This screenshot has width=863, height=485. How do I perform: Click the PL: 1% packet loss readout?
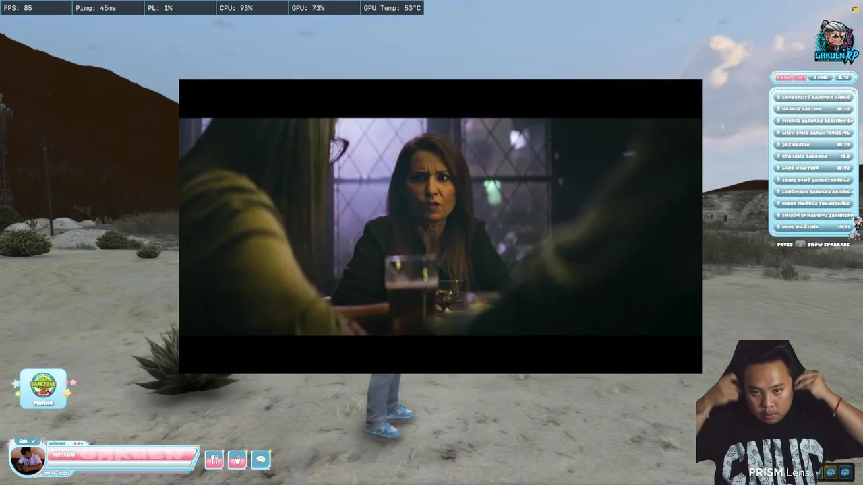[x=180, y=8]
